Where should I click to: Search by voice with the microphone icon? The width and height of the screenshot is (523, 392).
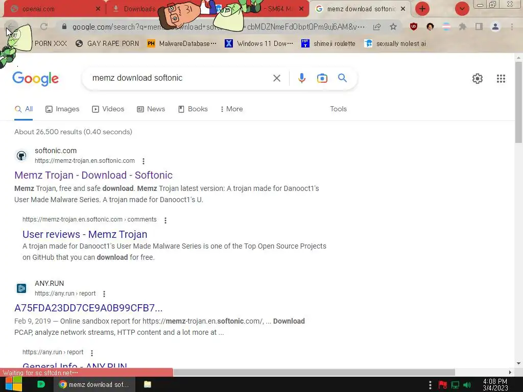click(x=301, y=78)
